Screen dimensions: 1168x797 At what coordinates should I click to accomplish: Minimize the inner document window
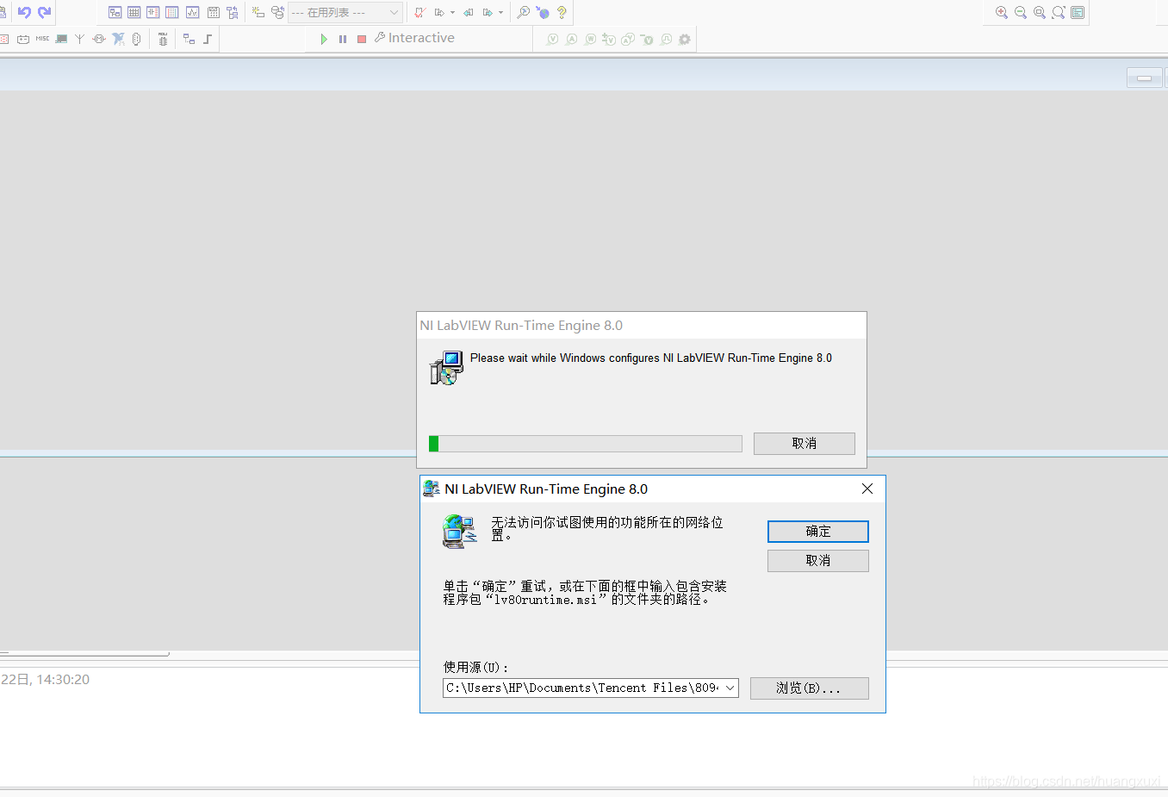coord(1144,78)
